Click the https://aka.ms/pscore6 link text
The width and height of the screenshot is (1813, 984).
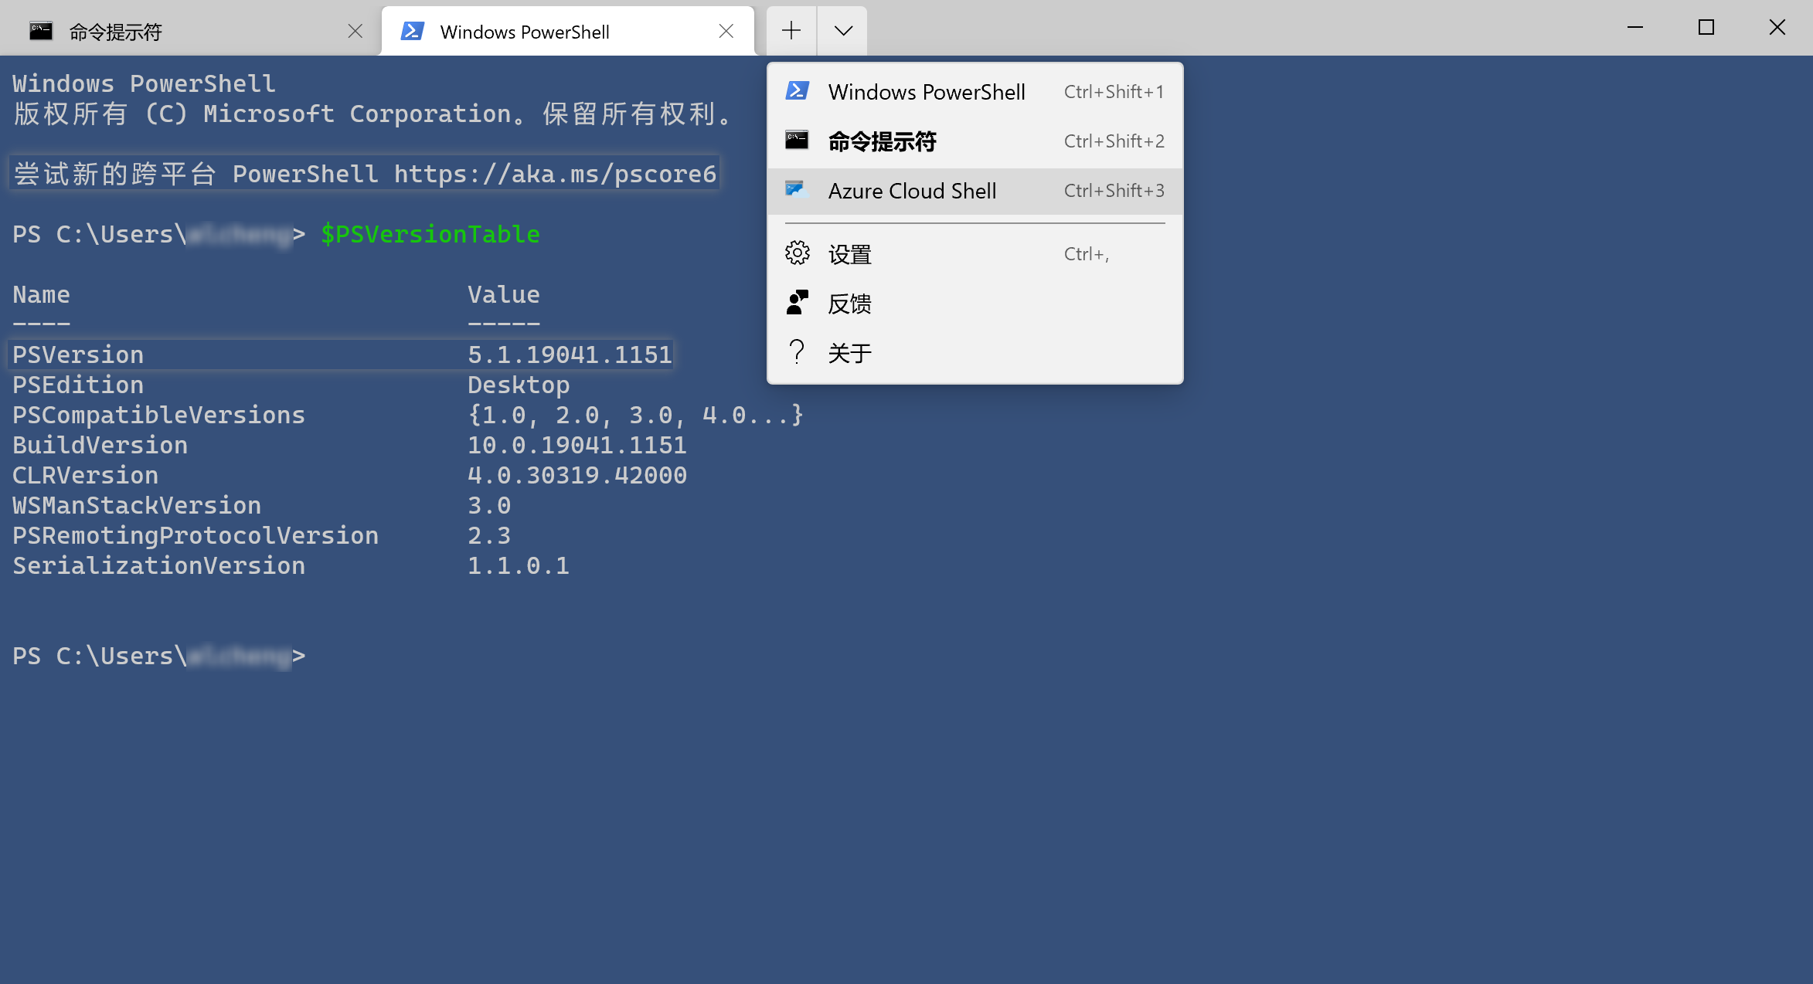point(555,174)
